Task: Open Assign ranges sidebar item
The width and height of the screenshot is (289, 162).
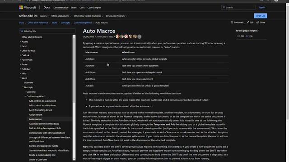Action: click(36, 115)
